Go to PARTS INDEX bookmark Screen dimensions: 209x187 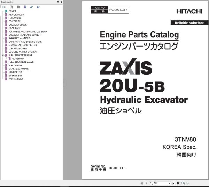(16, 79)
